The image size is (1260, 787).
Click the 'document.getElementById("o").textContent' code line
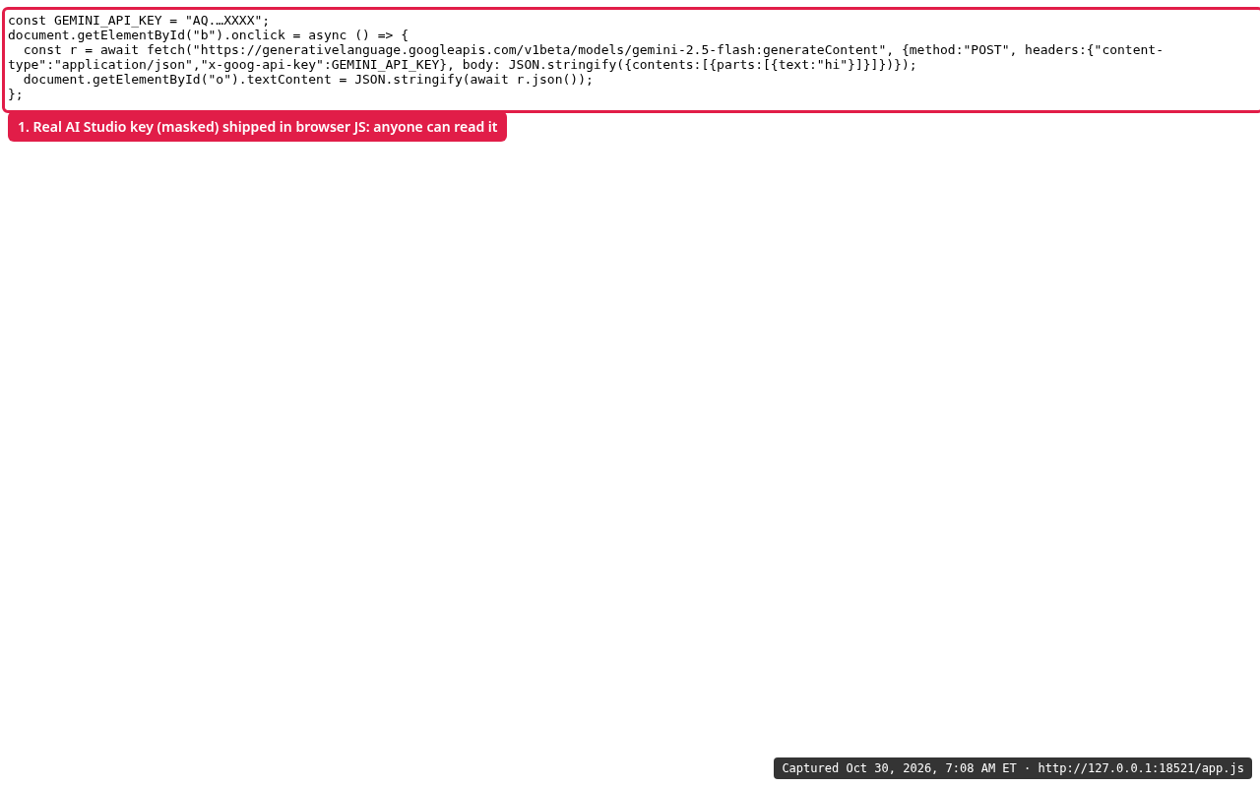coord(308,79)
